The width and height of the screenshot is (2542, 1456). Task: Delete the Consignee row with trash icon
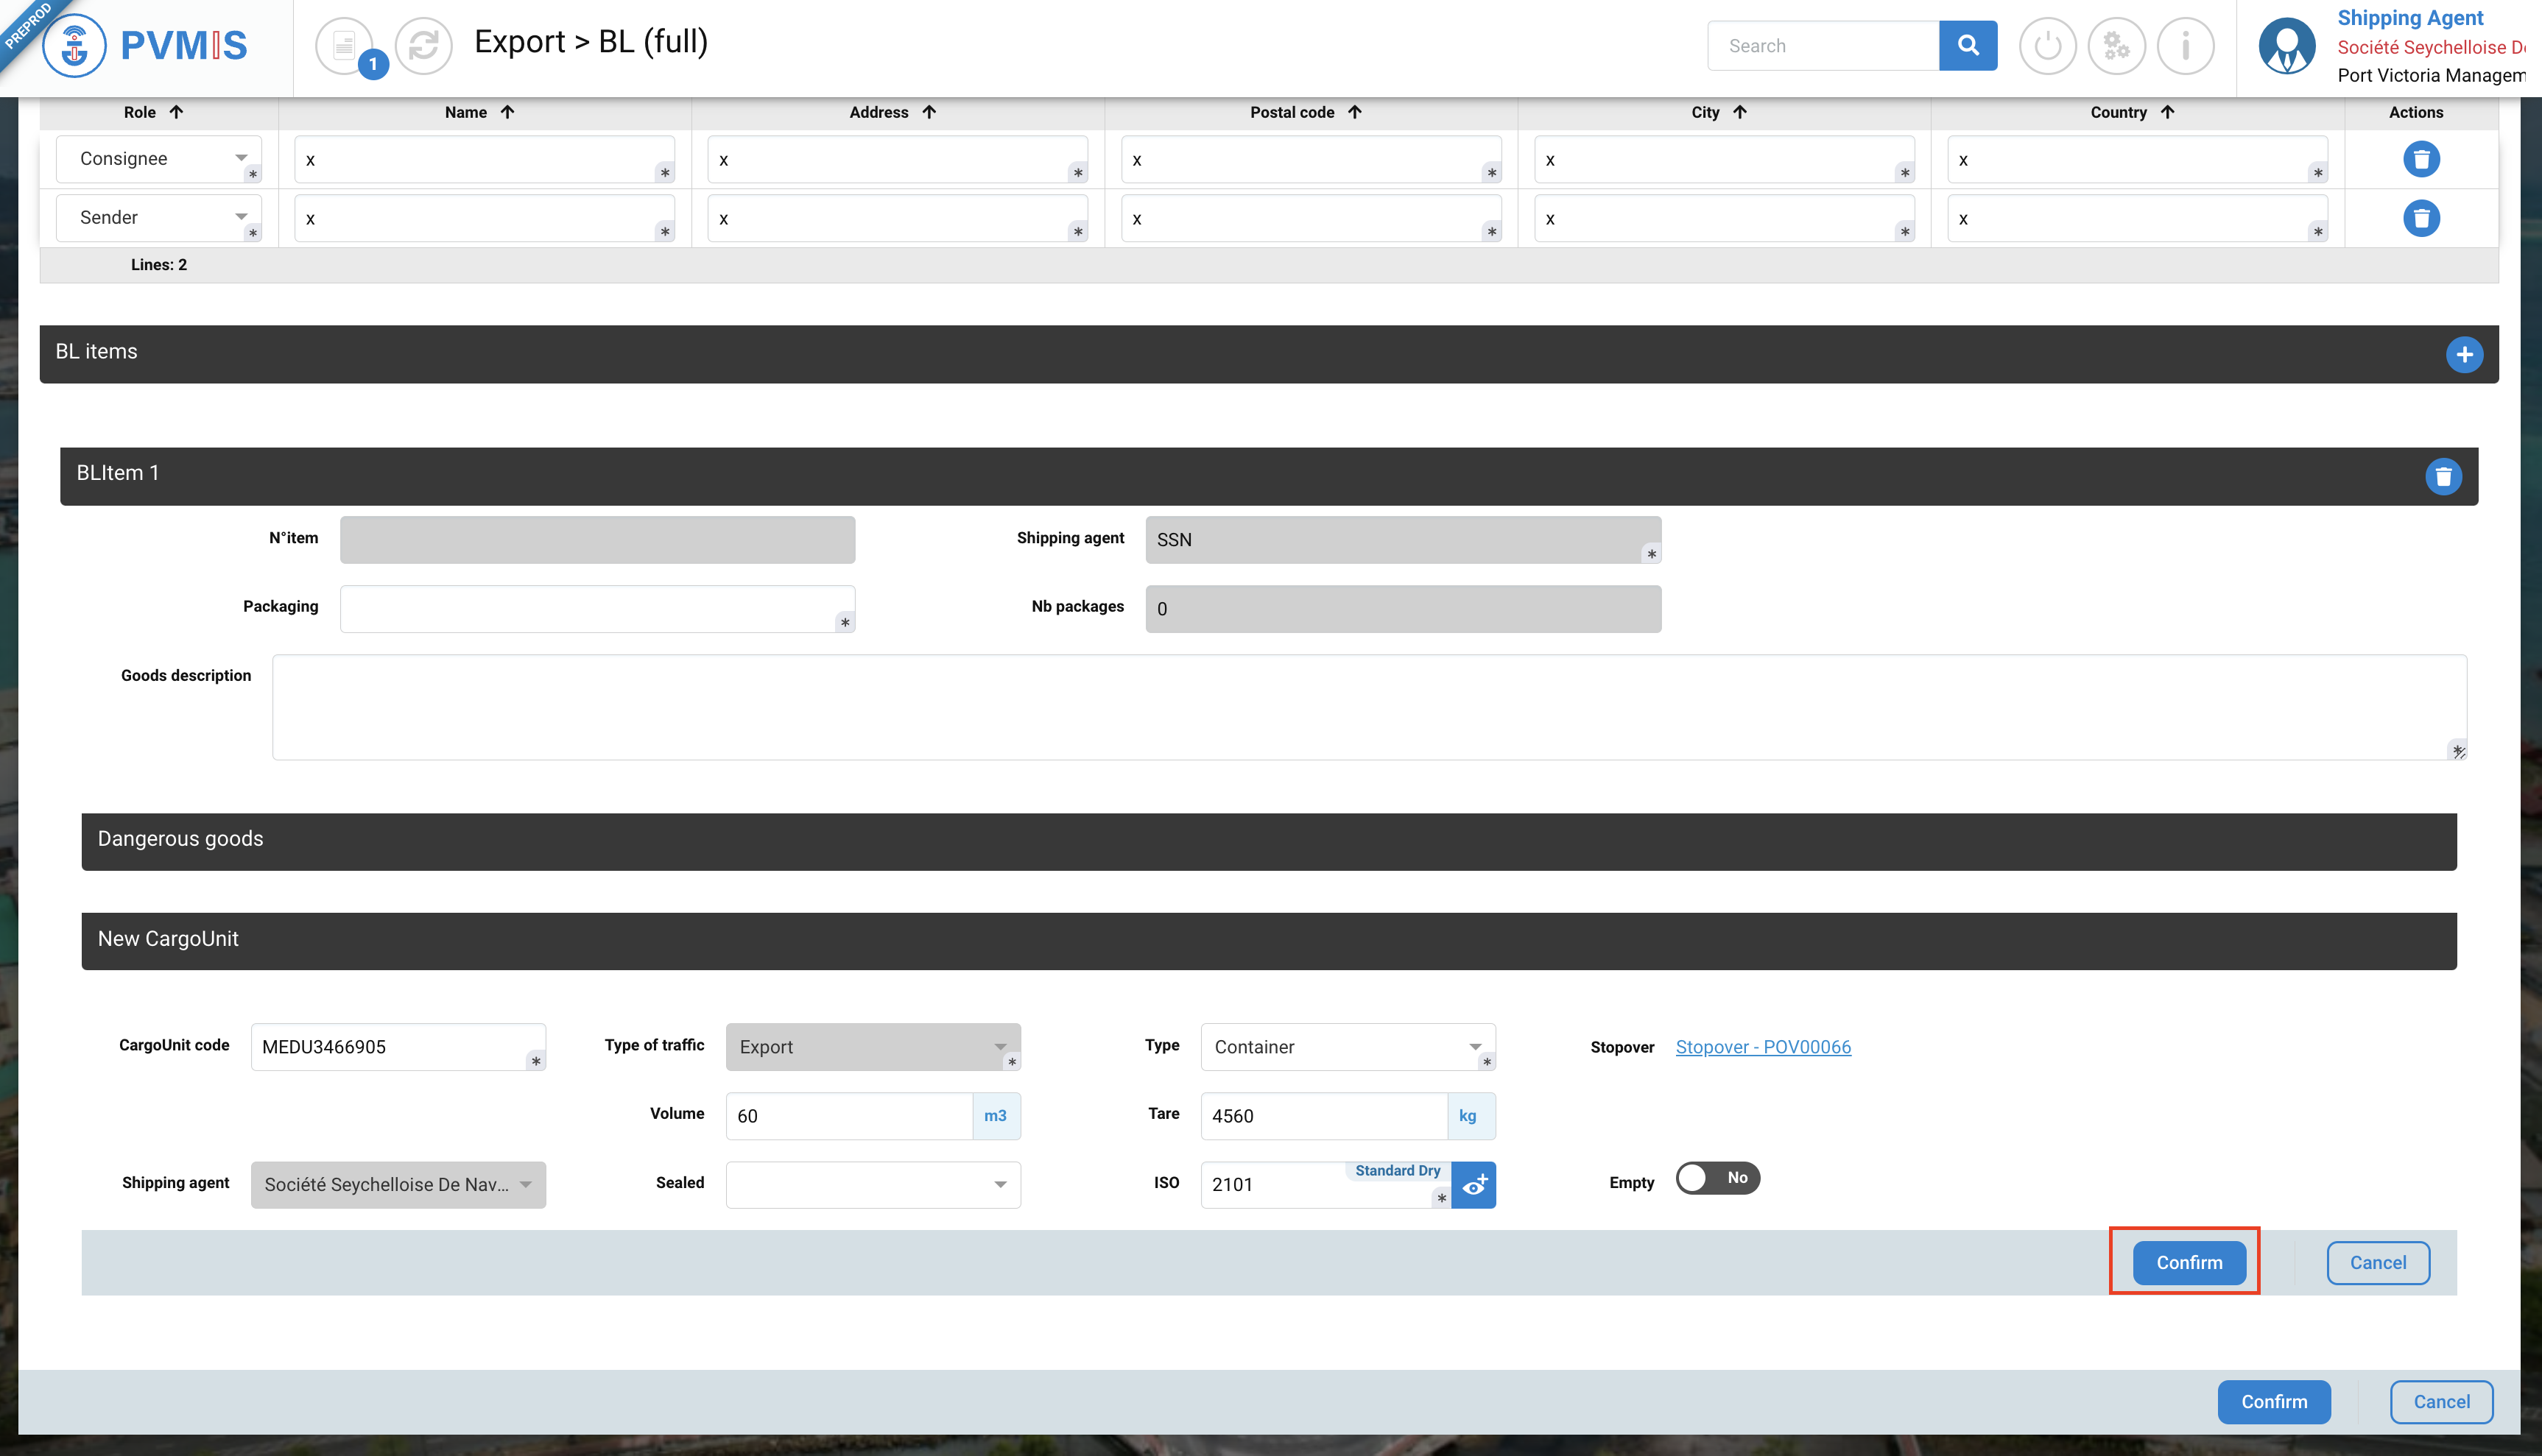point(2421,159)
